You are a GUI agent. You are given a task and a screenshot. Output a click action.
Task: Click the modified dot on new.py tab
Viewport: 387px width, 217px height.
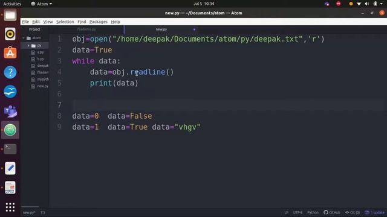point(194,30)
